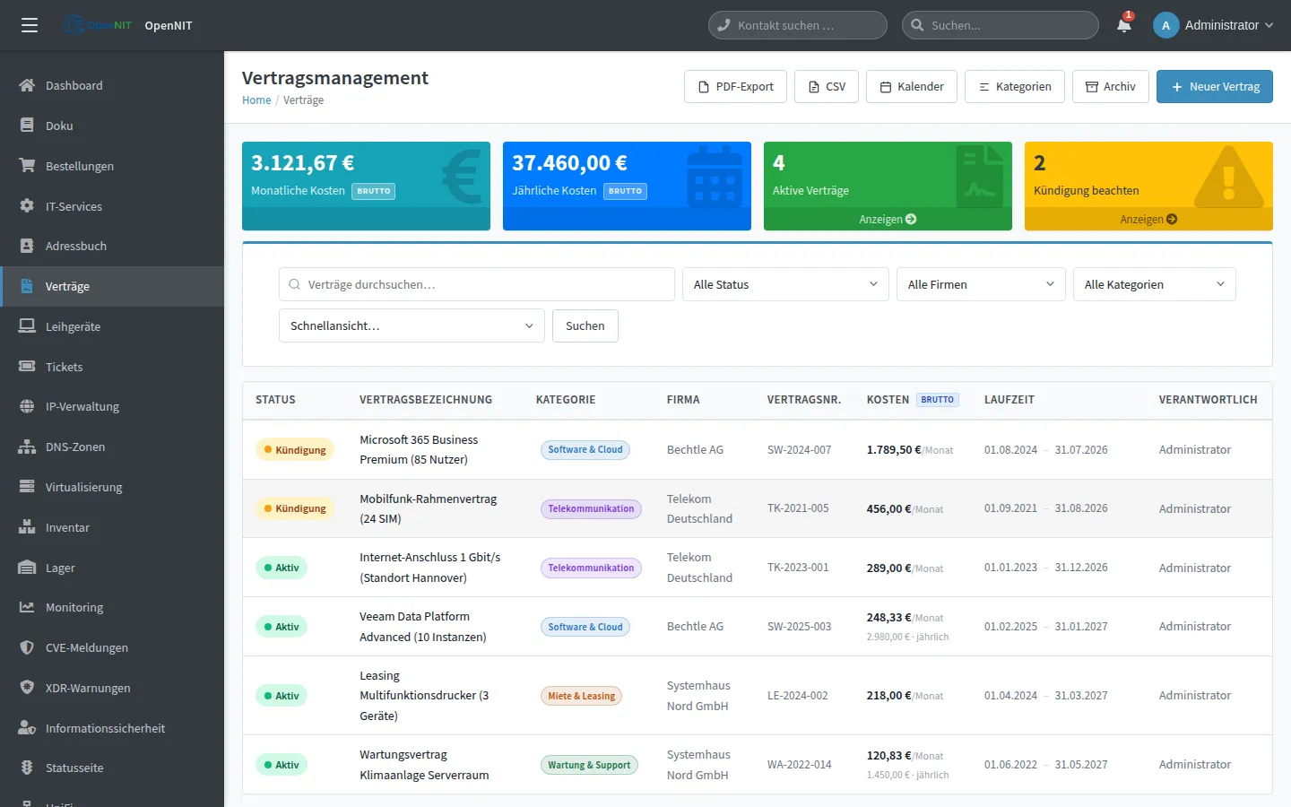Click the Wartung & Support category badge
This screenshot has width=1291, height=807.
(589, 765)
